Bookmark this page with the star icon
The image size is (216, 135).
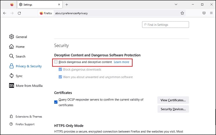(182, 13)
